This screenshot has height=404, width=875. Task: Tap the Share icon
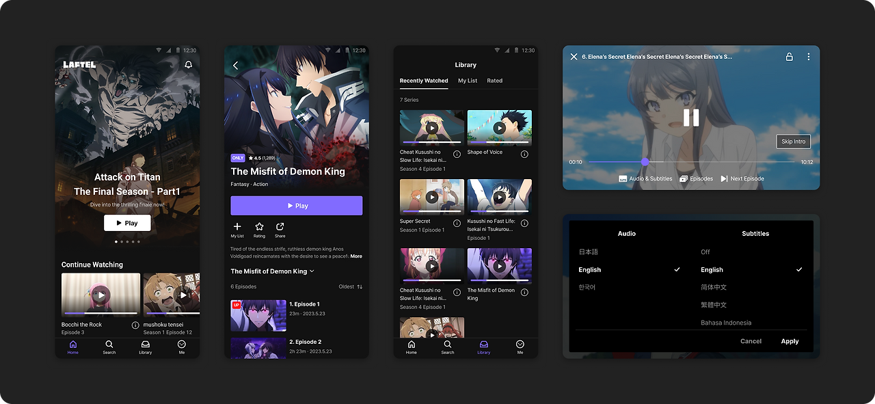280,226
